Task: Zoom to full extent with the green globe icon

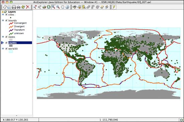Action: [x=49, y=7]
